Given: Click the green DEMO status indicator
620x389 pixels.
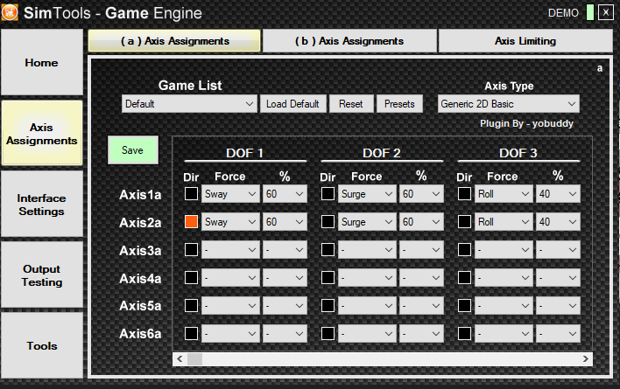Looking at the screenshot, I should point(590,12).
